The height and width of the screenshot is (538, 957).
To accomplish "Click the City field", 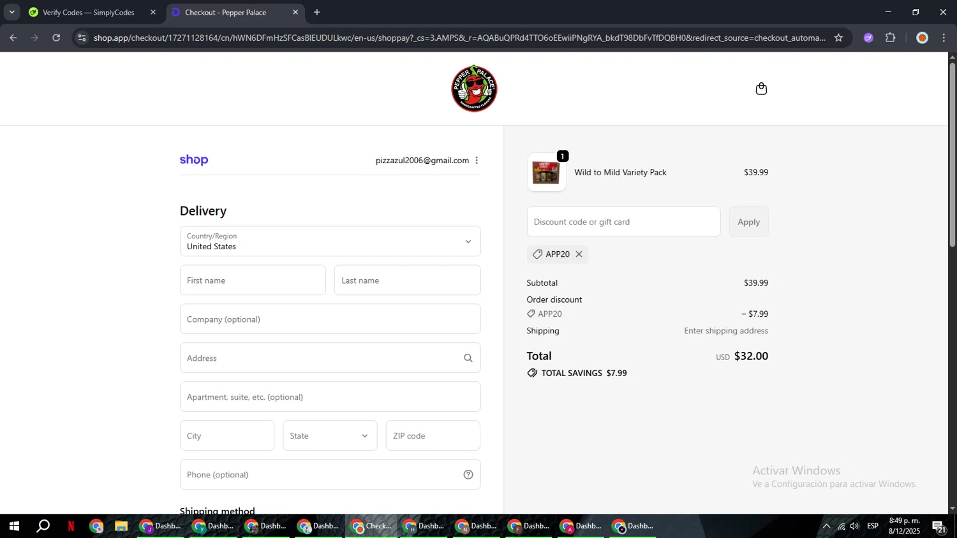I will [227, 436].
